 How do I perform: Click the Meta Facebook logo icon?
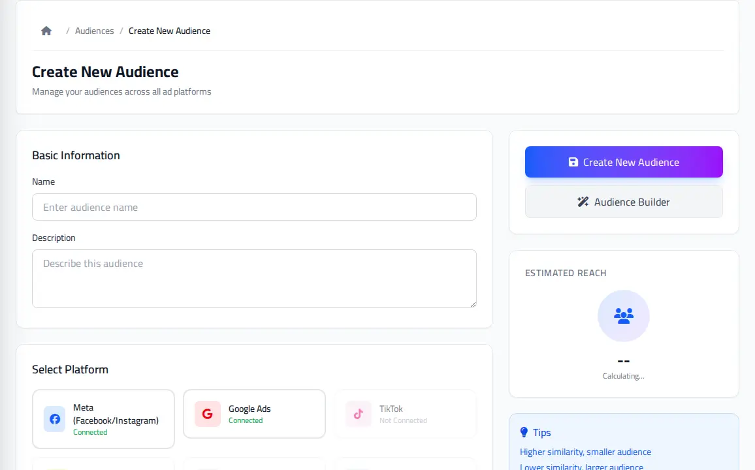pyautogui.click(x=55, y=419)
